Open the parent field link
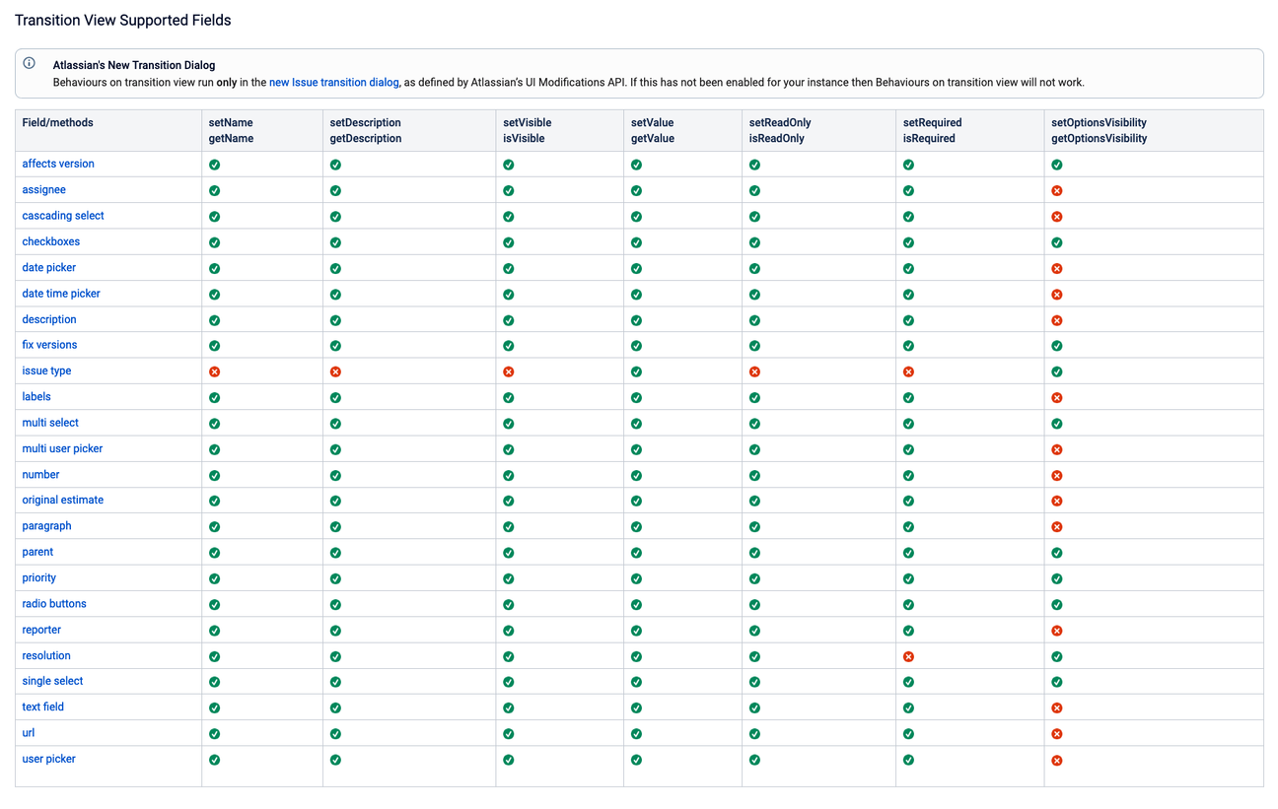This screenshot has height=809, width=1278. tap(37, 552)
